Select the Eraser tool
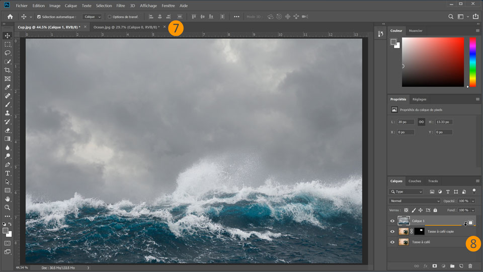Viewport: 483px width, 272px height. coord(8,130)
